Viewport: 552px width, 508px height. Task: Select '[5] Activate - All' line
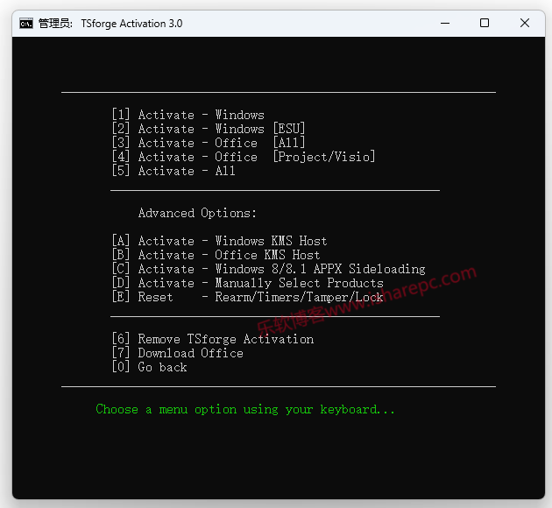[173, 171]
